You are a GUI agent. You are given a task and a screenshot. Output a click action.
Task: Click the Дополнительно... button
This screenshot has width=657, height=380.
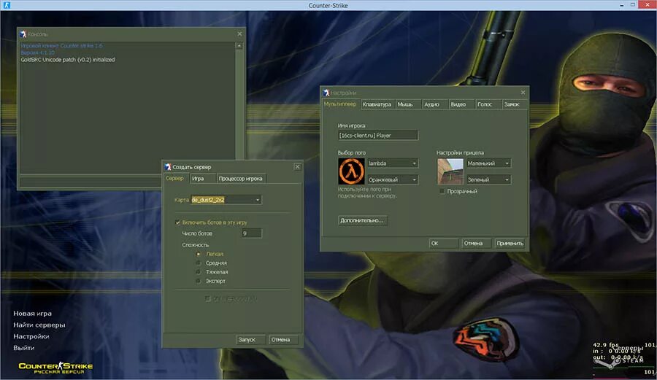click(x=362, y=220)
